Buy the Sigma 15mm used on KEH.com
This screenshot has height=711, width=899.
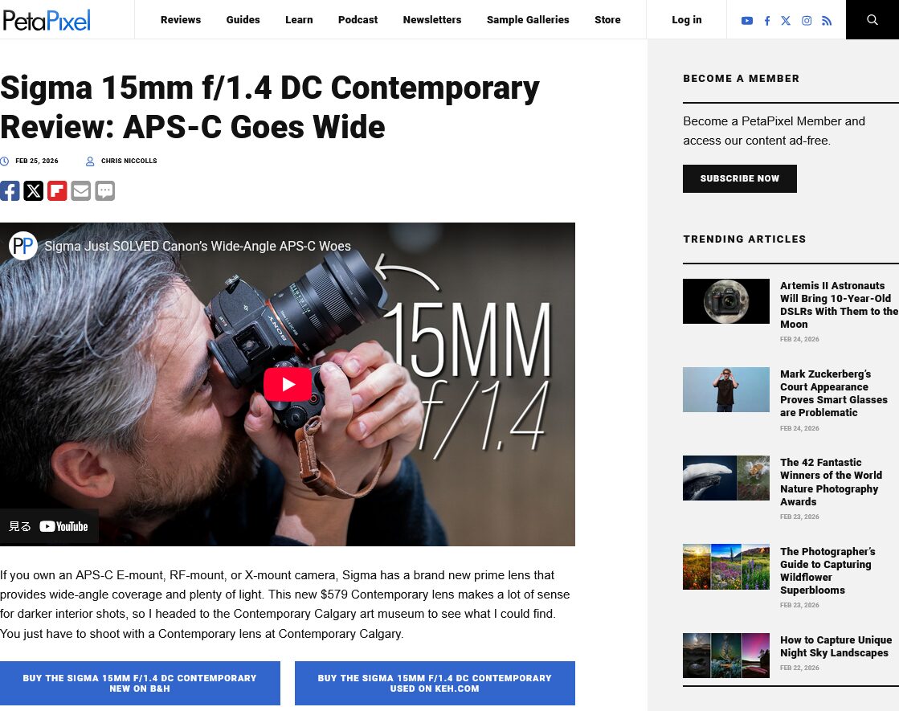[435, 683]
